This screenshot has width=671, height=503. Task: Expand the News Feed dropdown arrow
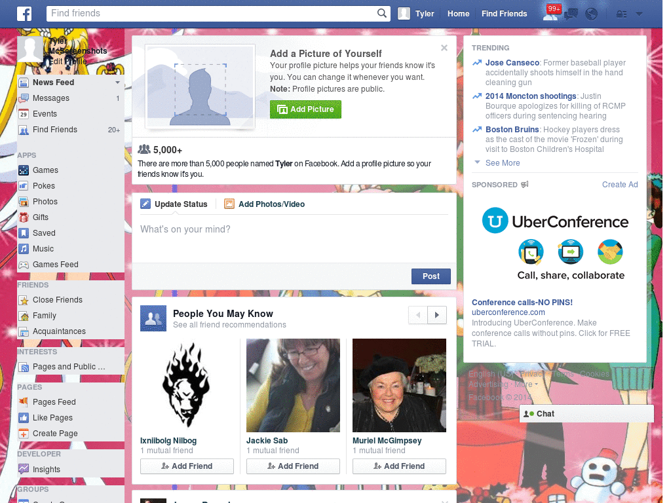click(x=117, y=82)
